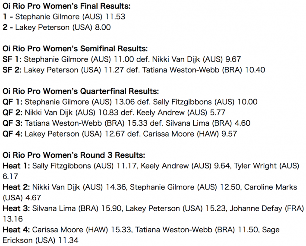Click the SF 2 label
Viewport: 306px width, 246px height.
pyautogui.click(x=12, y=70)
